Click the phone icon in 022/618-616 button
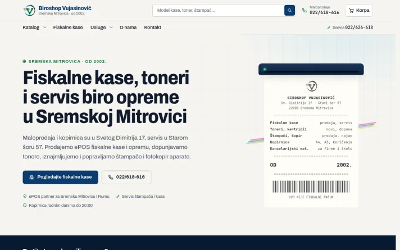400x250 pixels. [x=111, y=177]
